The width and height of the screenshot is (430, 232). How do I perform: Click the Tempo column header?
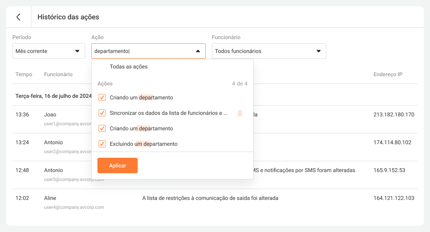click(24, 74)
